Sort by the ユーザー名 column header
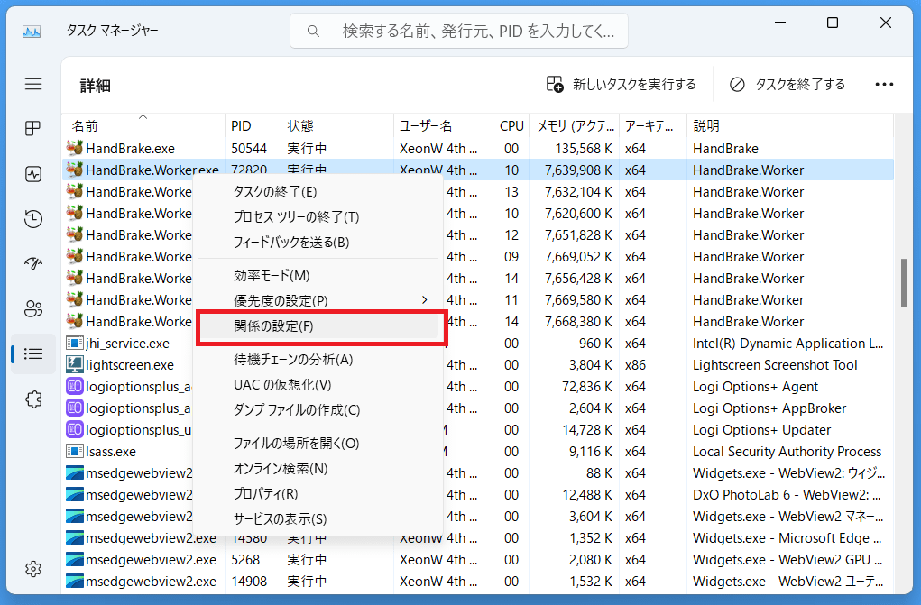 (x=438, y=125)
